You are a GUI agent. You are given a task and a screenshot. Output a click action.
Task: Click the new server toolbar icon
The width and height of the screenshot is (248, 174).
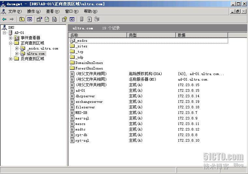[x=81, y=19]
